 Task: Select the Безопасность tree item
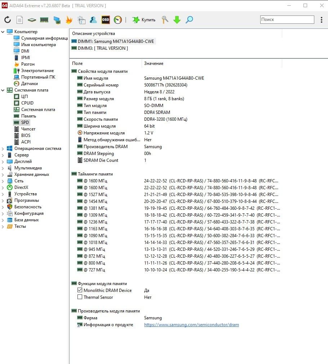(24, 207)
